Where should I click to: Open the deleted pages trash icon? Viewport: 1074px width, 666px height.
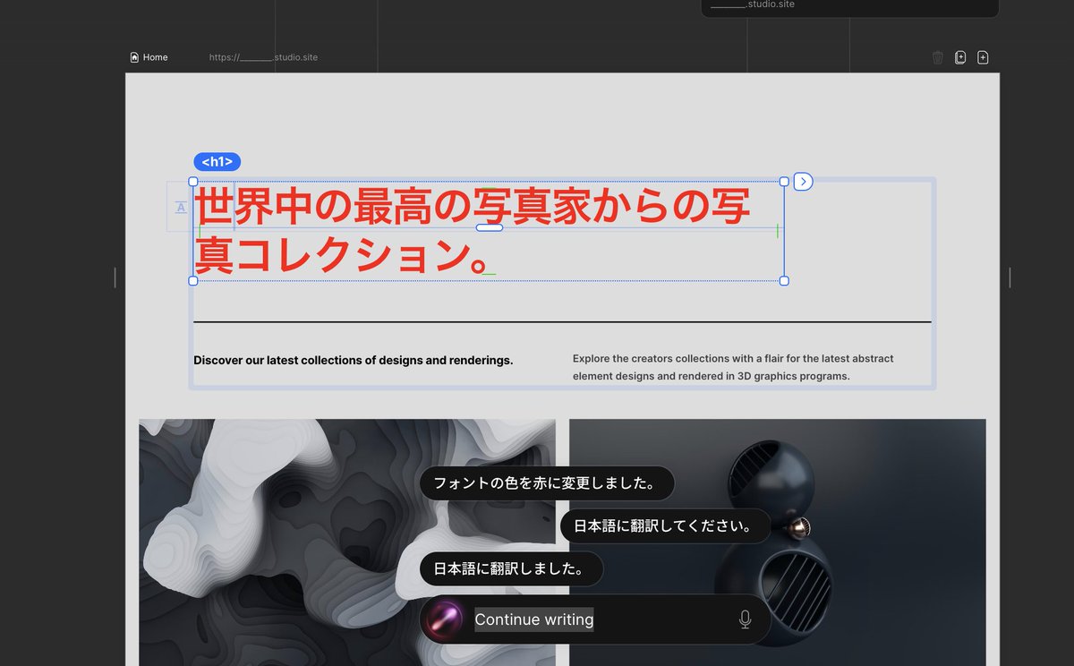pos(937,56)
